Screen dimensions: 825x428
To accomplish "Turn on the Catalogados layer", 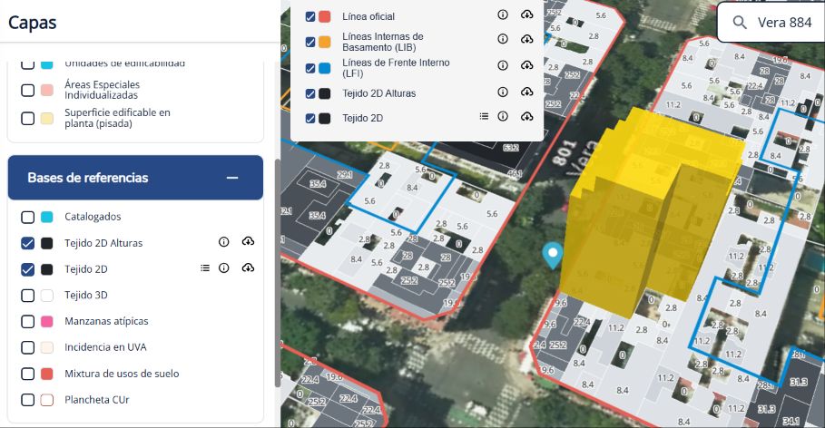I will [x=27, y=217].
